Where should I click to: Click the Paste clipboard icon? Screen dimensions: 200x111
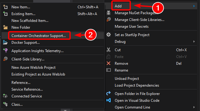(x=108, y=56)
